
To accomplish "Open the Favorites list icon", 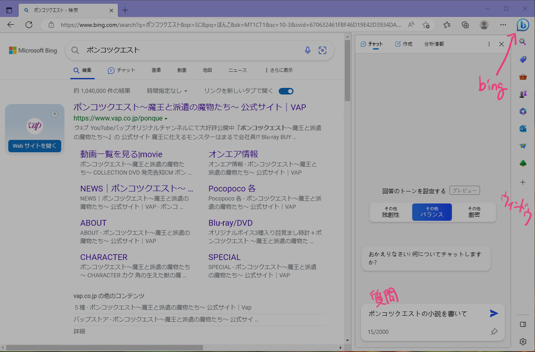I will click(447, 25).
